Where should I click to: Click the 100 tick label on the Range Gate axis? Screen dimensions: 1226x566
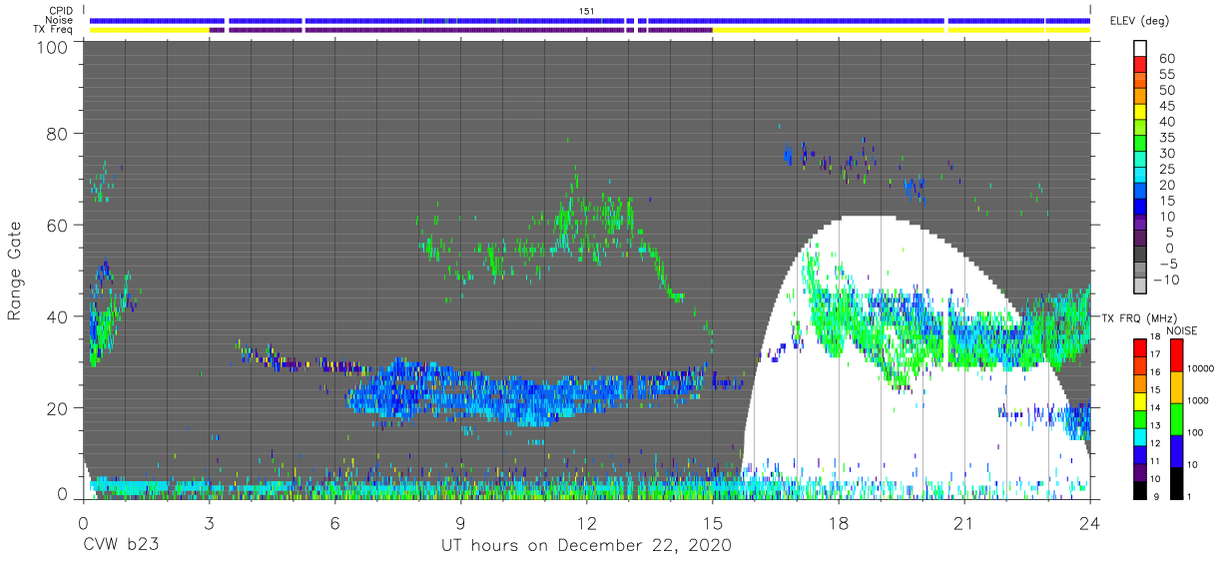[52, 47]
